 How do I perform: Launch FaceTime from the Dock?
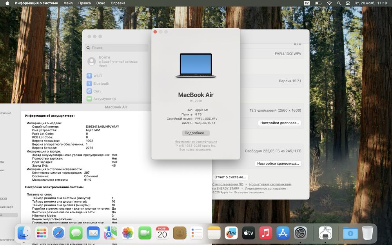(x=145, y=233)
